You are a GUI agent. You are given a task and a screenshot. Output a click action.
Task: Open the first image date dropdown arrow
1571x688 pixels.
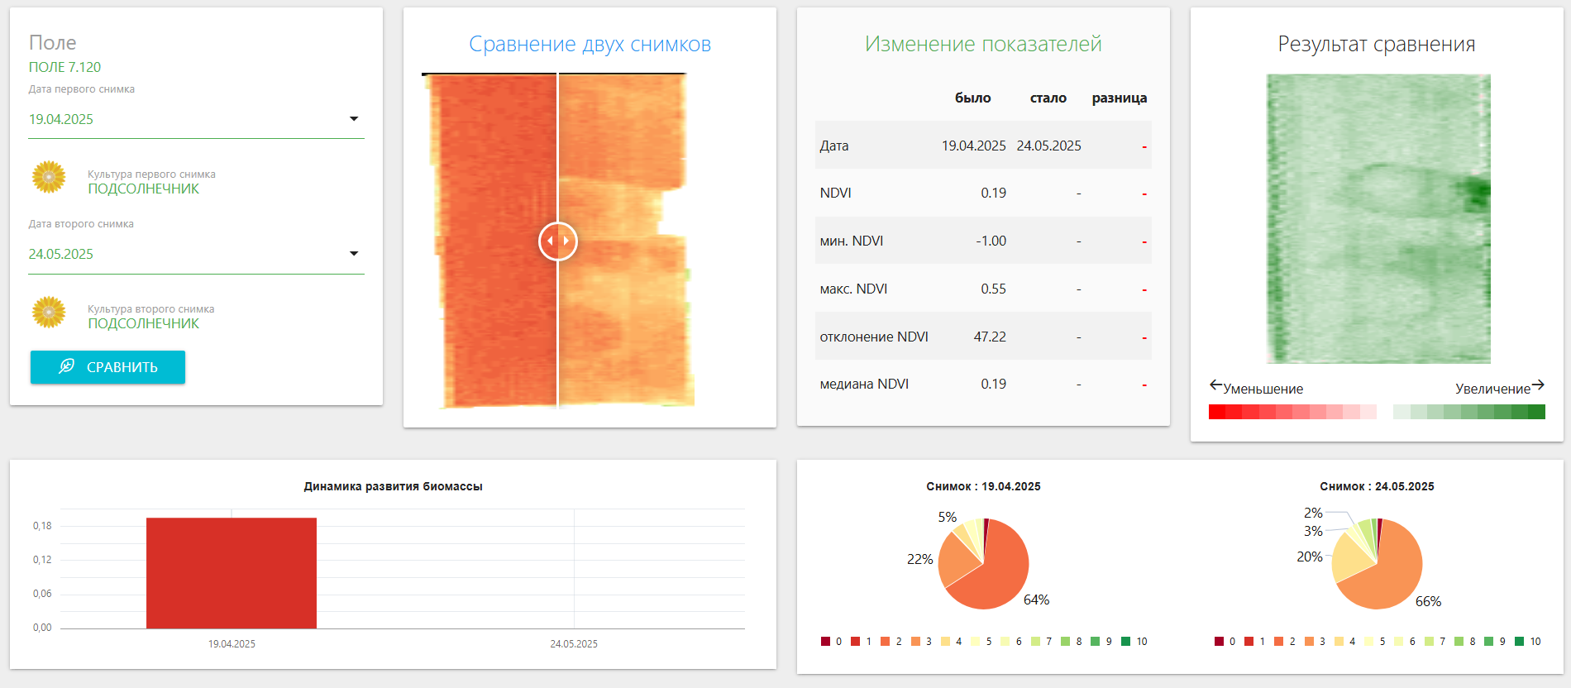(x=354, y=119)
